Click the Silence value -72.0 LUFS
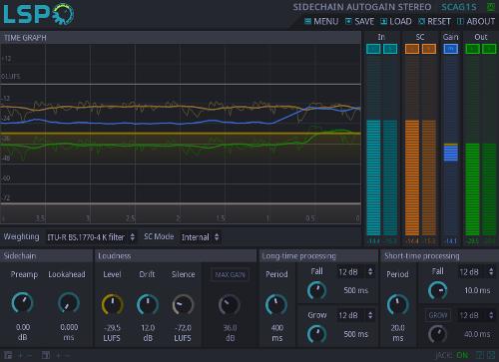The image size is (499, 362). [183, 333]
